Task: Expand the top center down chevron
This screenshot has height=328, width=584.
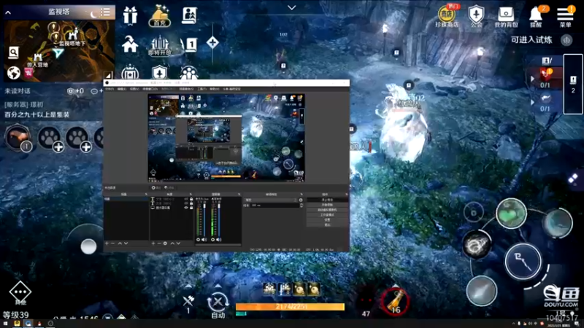Action: click(x=291, y=7)
